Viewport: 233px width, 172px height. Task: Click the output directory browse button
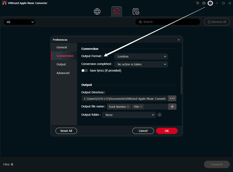pos(173,98)
